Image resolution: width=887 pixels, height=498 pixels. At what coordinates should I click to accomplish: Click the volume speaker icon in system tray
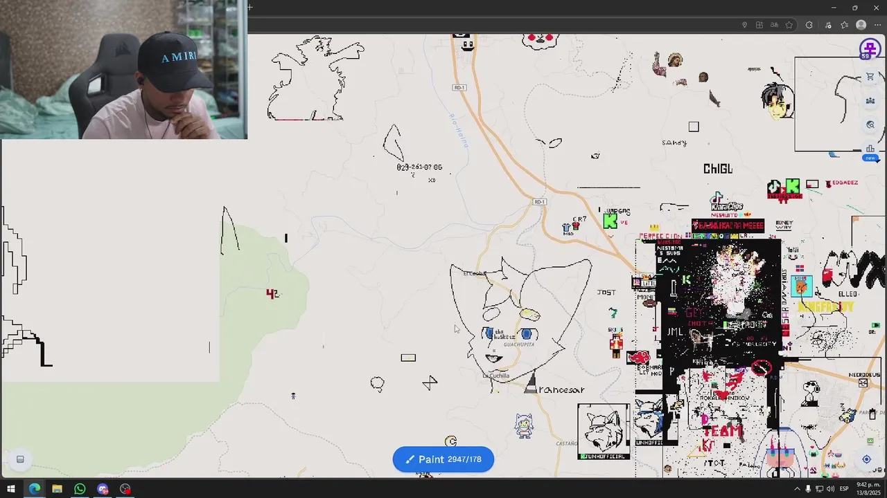[830, 489]
